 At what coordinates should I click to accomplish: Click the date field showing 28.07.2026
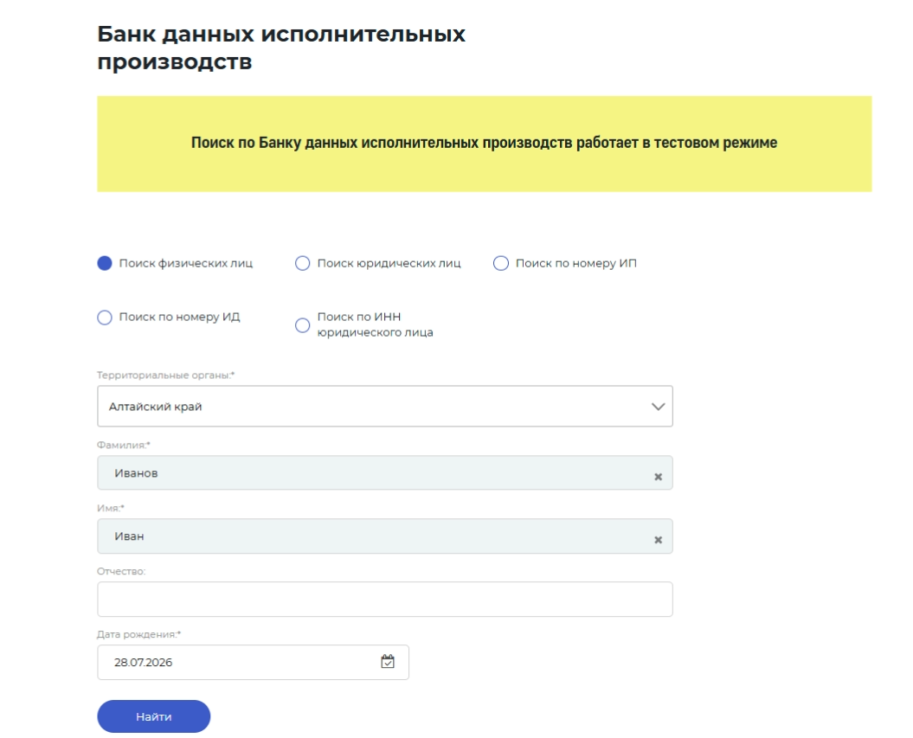pos(253,662)
